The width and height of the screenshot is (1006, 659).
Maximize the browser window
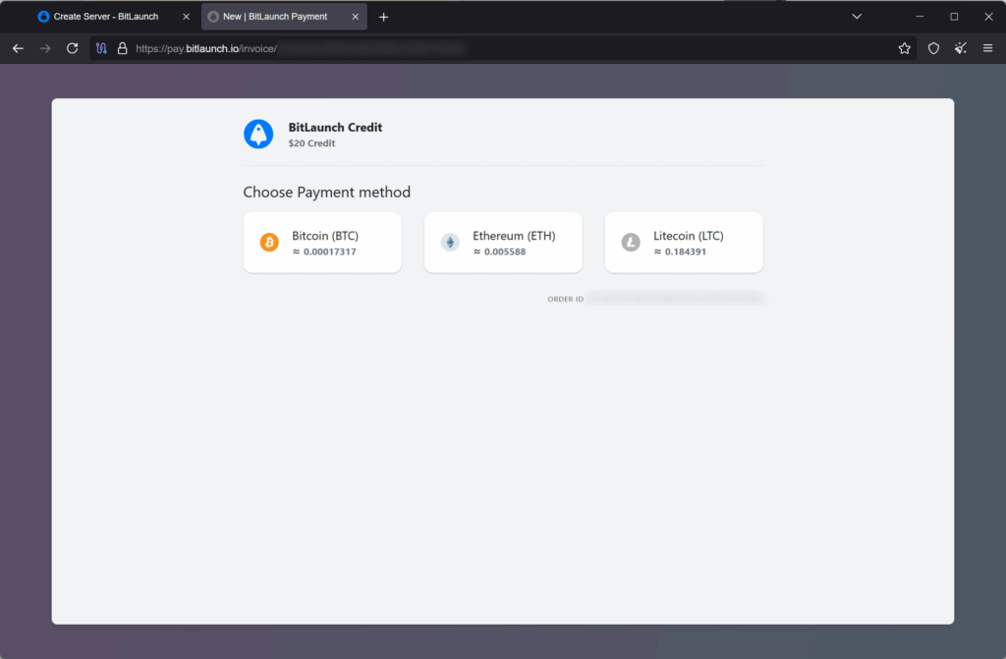(x=954, y=17)
